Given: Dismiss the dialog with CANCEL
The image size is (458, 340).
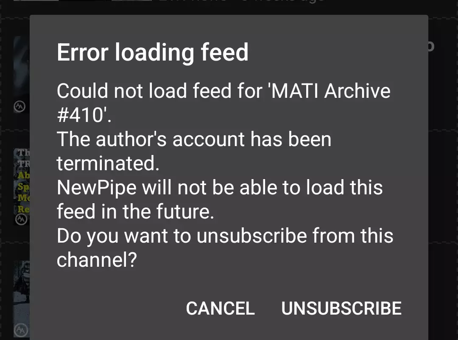Looking at the screenshot, I should pyautogui.click(x=220, y=308).
